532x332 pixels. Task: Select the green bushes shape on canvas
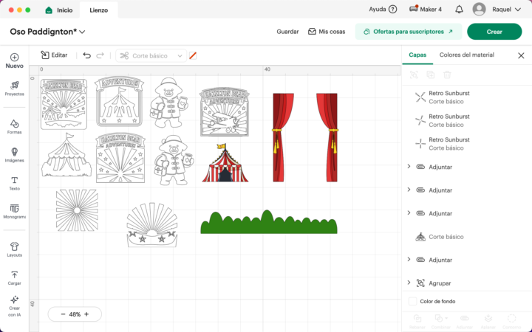[x=269, y=222]
